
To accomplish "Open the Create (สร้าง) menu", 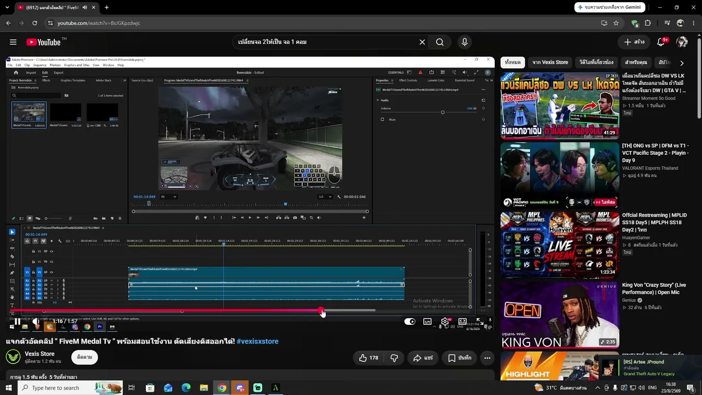I will [x=635, y=42].
